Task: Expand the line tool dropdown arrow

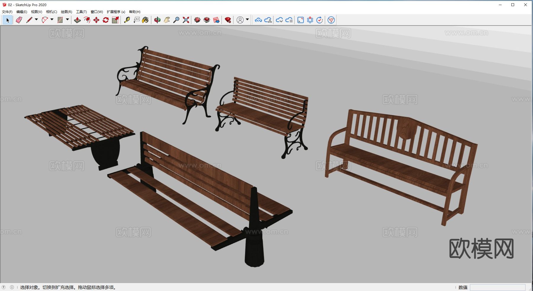Action: click(x=36, y=20)
